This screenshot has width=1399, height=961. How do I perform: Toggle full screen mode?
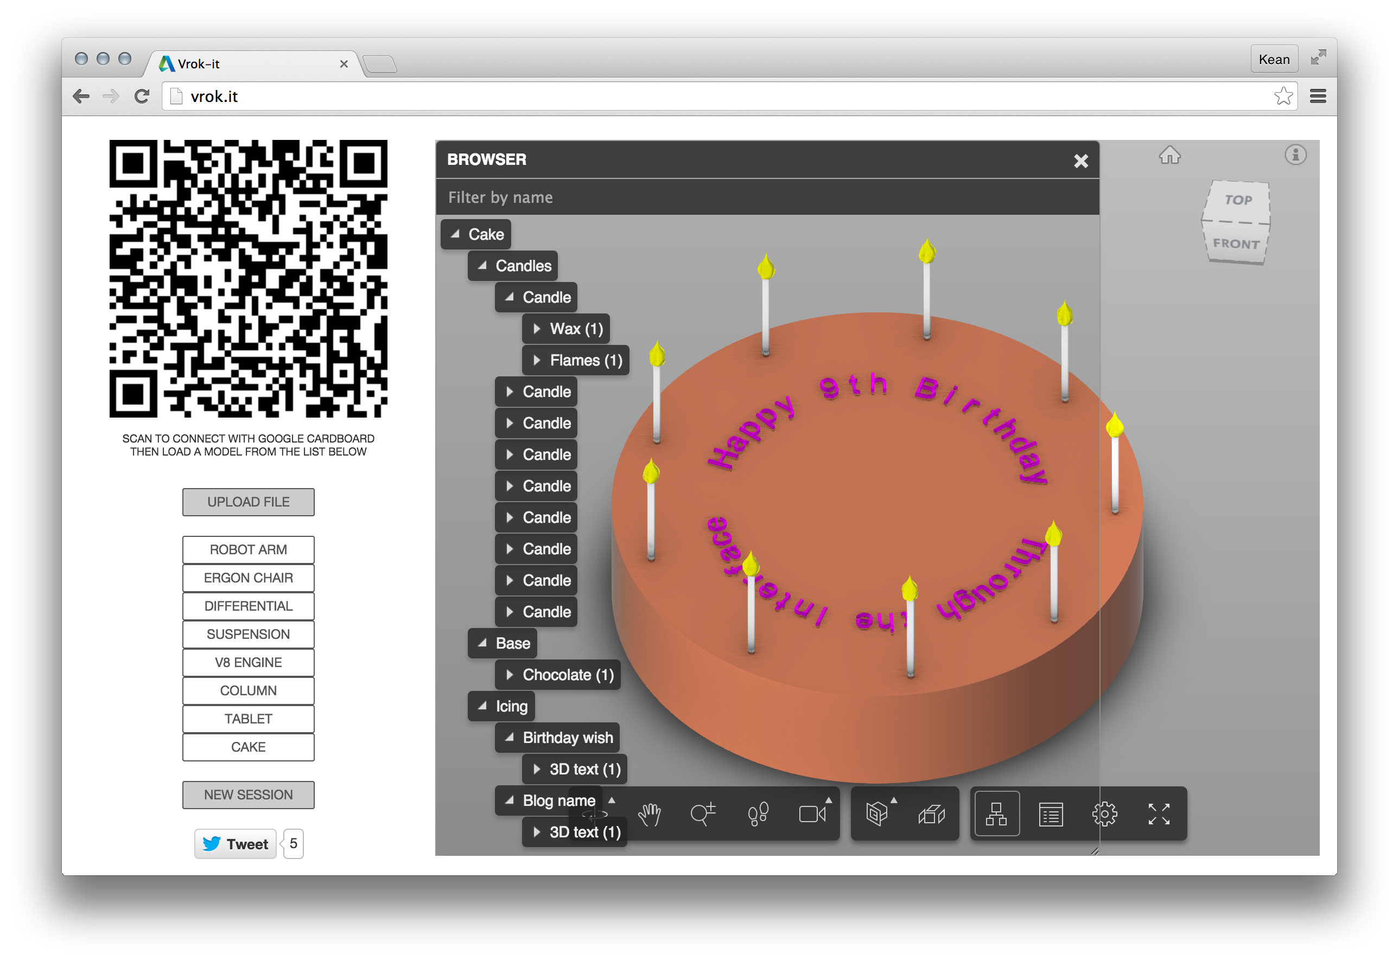pos(1159,815)
